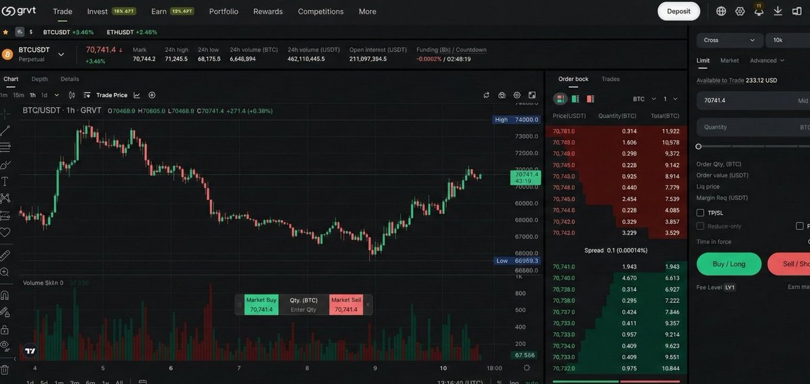810x384 pixels.
Task: Open the indicators menu icon
Action: tap(88, 95)
